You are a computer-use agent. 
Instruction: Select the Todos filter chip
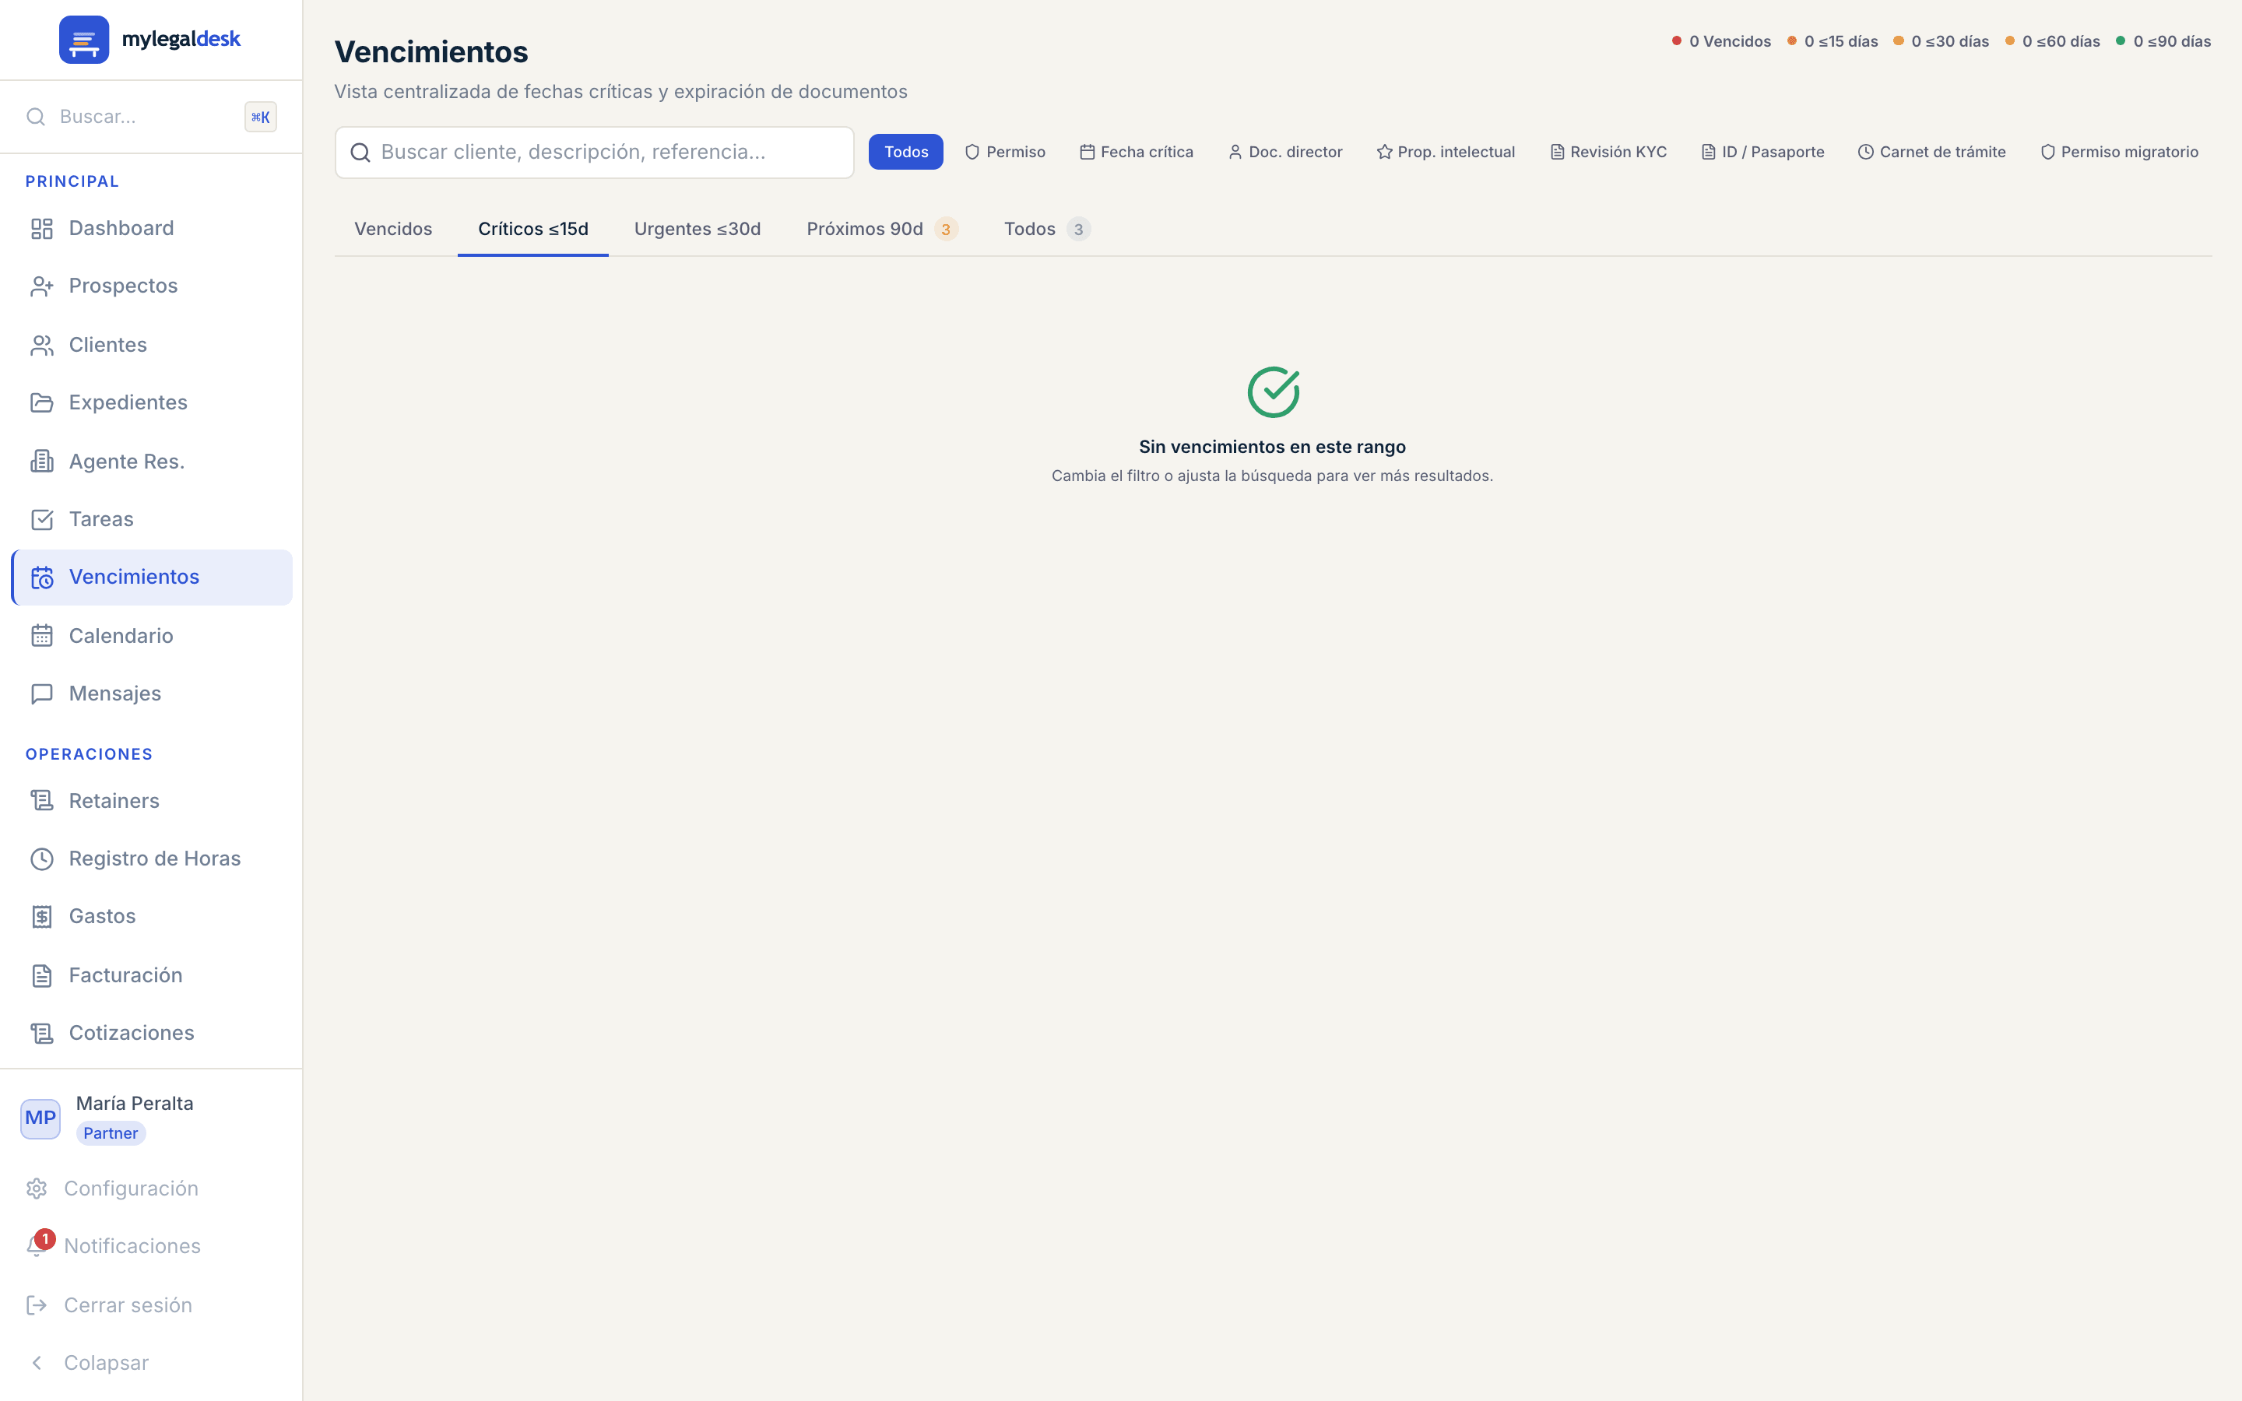tap(906, 152)
